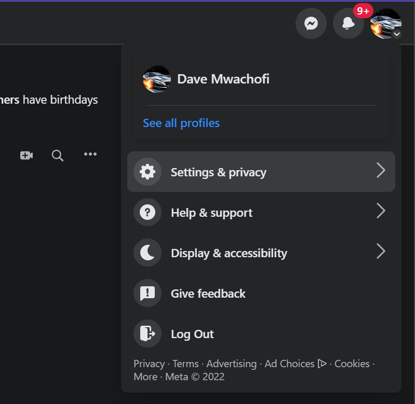415x404 pixels.
Task: Open the Privacy footer link
Action: tap(149, 364)
